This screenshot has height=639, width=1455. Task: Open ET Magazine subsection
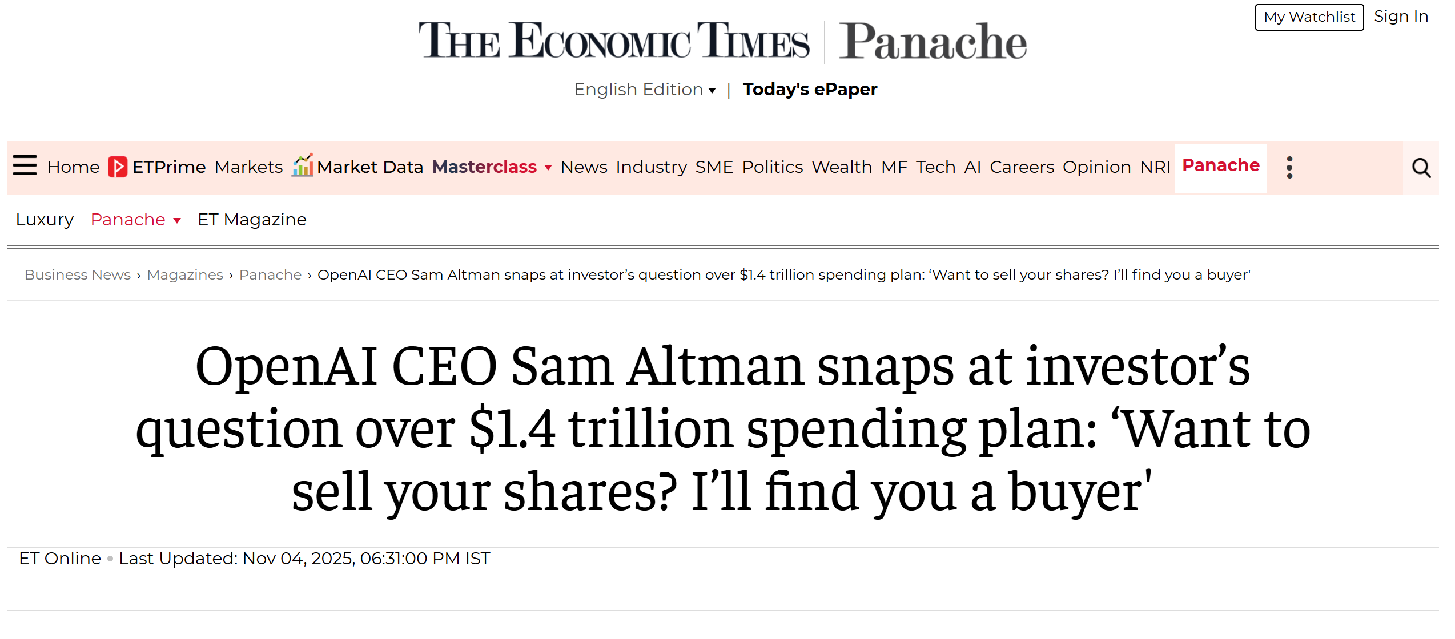tap(252, 220)
